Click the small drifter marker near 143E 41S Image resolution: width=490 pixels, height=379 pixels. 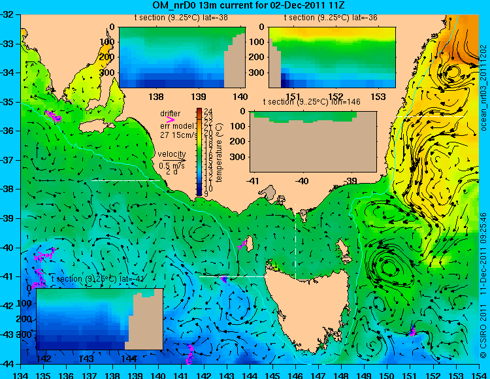click(x=224, y=279)
